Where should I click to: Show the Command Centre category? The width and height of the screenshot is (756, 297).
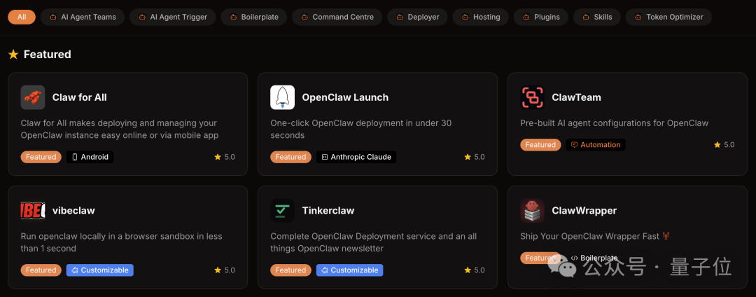(337, 17)
